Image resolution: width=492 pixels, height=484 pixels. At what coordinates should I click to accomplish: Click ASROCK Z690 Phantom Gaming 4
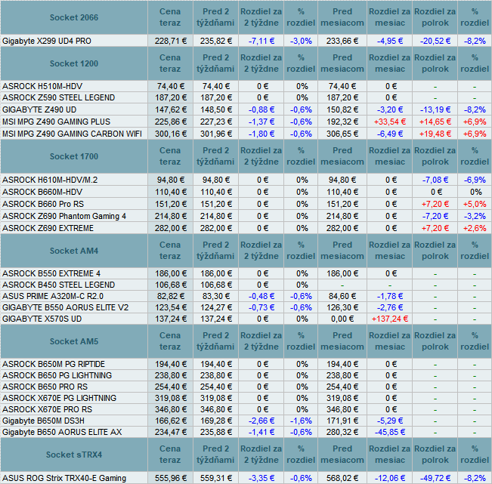64,216
